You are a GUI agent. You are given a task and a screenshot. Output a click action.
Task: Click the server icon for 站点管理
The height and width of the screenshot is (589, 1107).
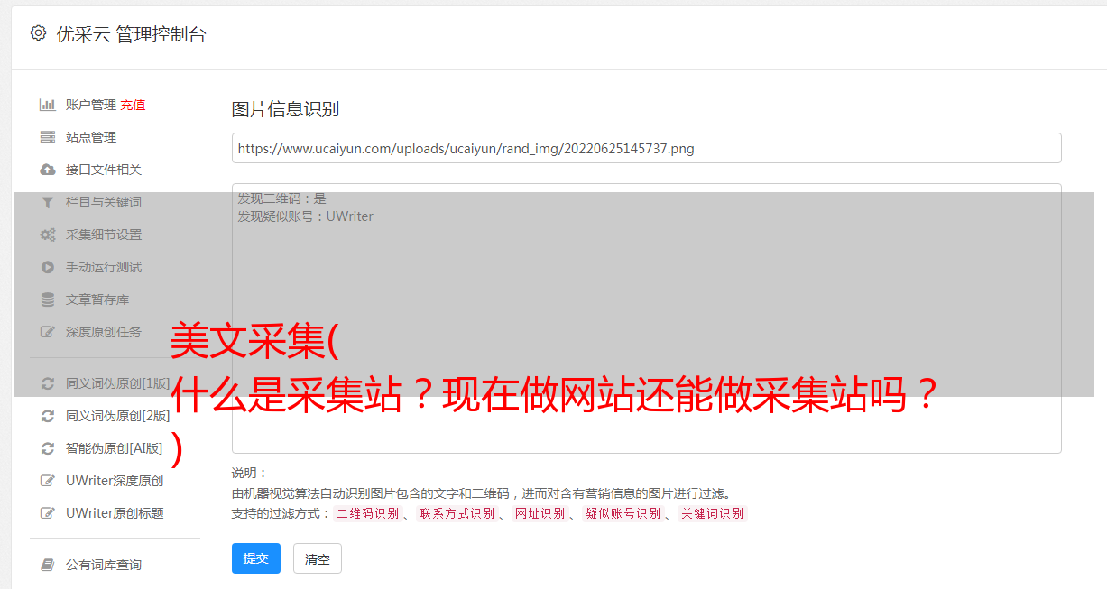[48, 137]
